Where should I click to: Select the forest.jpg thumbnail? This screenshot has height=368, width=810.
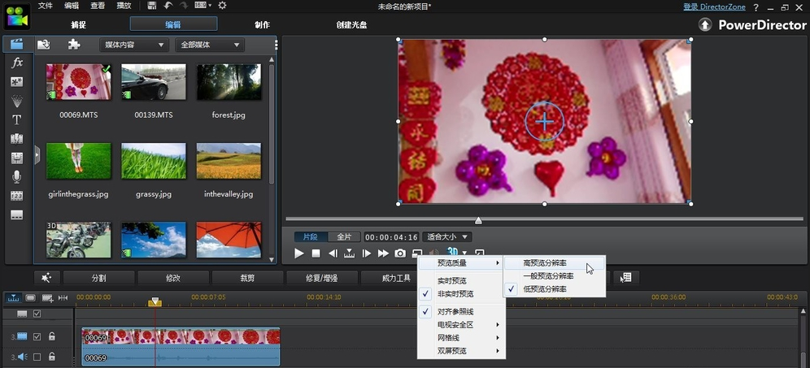pyautogui.click(x=229, y=82)
